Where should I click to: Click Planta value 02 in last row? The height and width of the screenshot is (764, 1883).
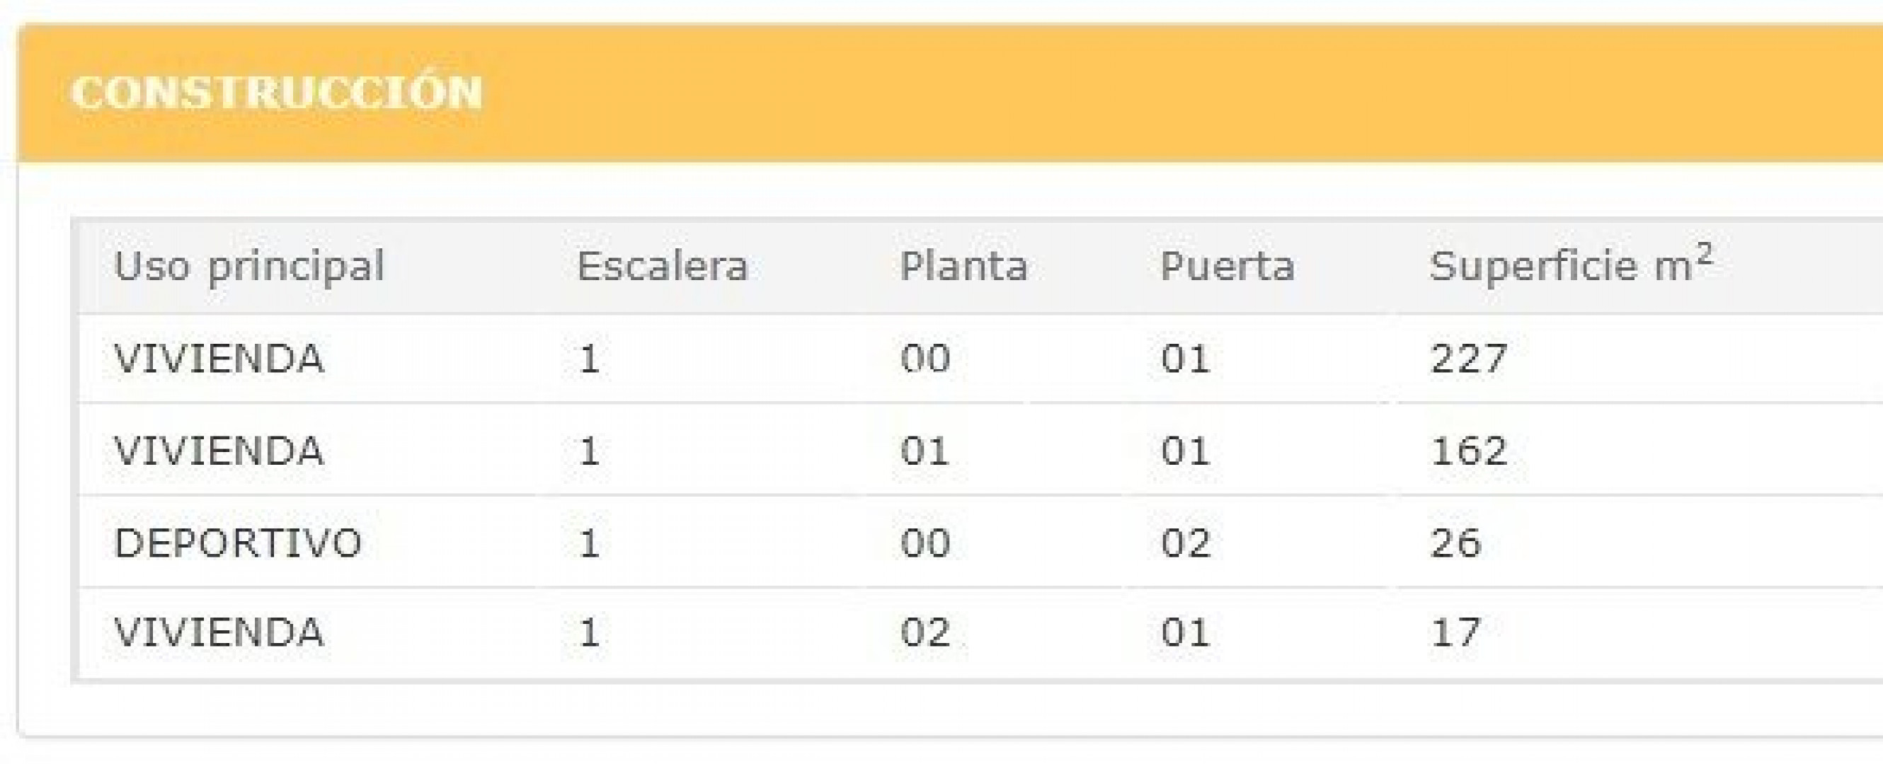tap(925, 632)
